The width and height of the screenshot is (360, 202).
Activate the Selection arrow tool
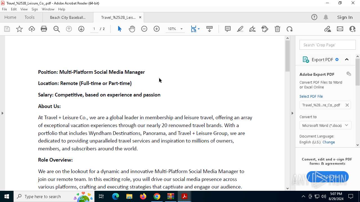[120, 29]
